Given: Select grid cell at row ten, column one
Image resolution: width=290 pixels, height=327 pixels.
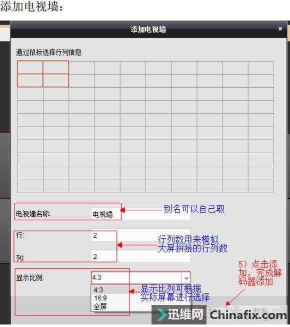Looking at the screenshot, I should coord(30,185).
